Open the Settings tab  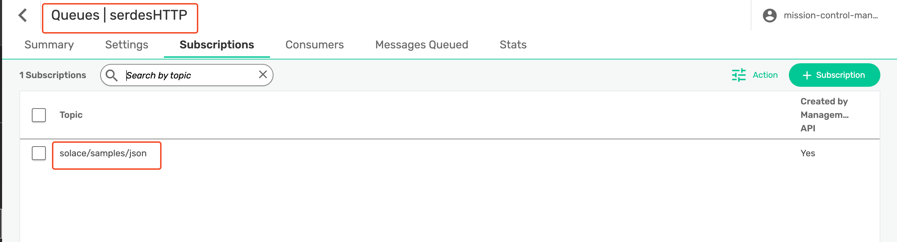click(127, 45)
